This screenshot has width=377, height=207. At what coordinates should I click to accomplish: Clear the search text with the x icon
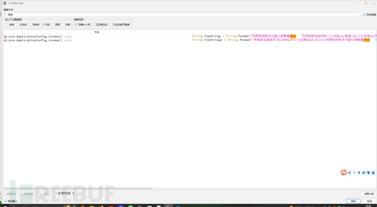(x=359, y=15)
